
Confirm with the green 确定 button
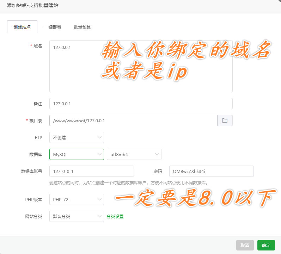pyautogui.click(x=266, y=245)
